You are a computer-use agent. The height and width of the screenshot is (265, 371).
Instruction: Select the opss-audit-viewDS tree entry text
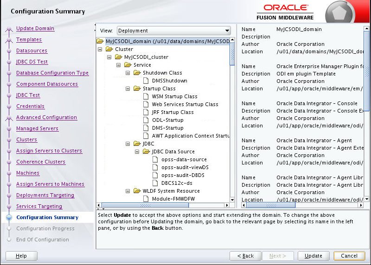coord(185,167)
